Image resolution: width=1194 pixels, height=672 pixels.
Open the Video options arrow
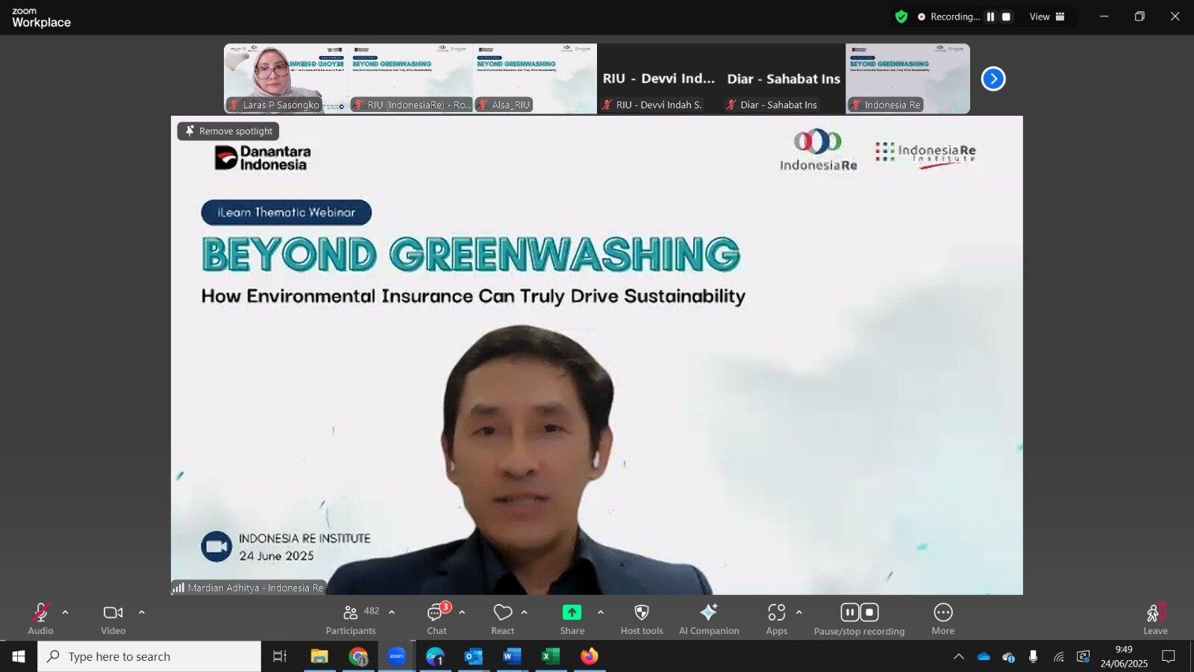(x=142, y=612)
